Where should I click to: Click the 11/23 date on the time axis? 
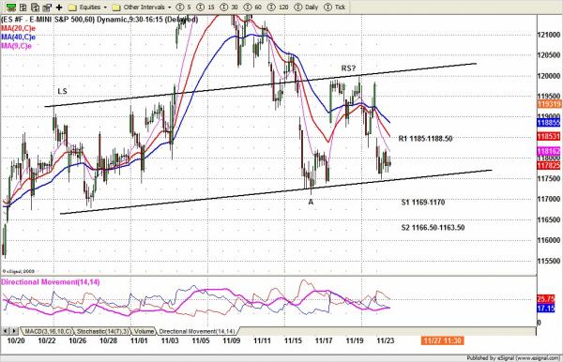pos(386,340)
